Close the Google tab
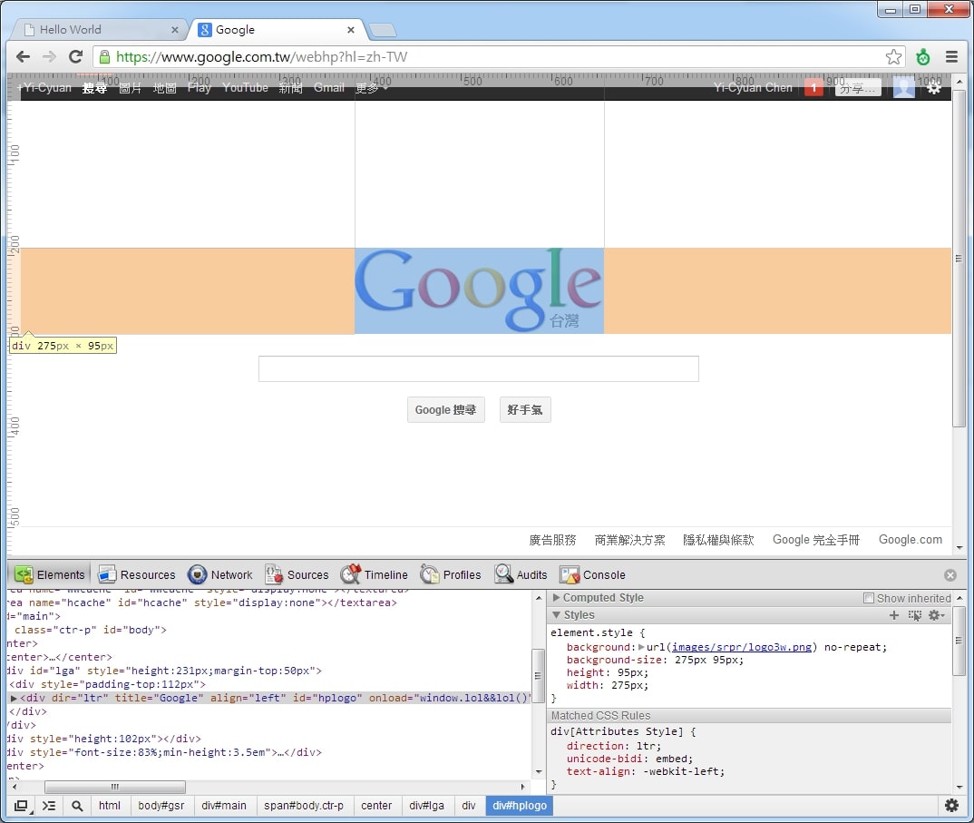 tap(351, 30)
